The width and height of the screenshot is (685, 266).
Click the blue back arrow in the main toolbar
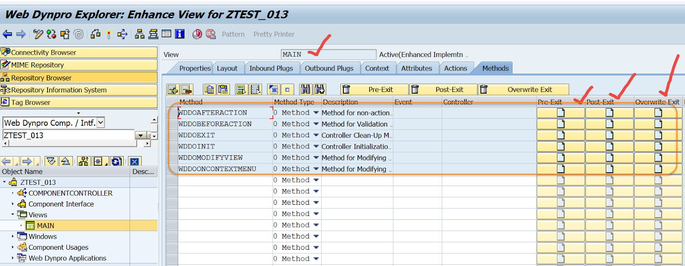click(7, 34)
